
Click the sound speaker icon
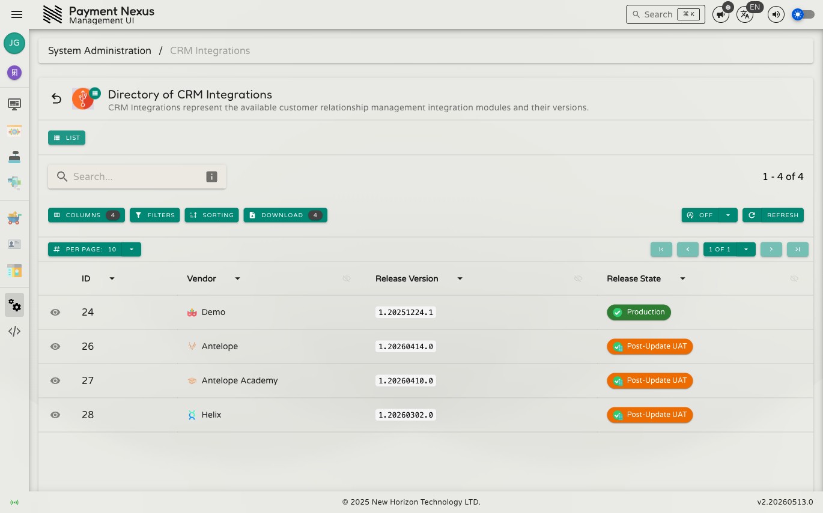click(776, 14)
